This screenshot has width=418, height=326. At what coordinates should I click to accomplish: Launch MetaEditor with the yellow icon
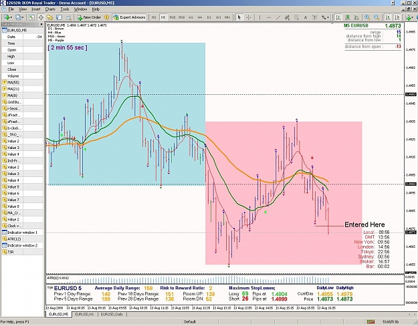click(106, 17)
